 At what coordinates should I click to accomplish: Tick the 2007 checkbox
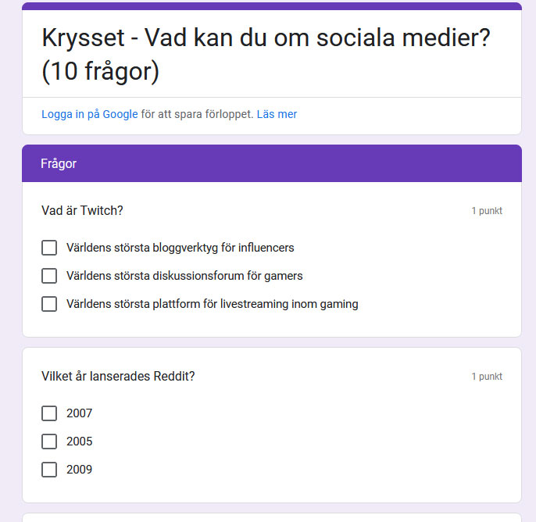[49, 413]
